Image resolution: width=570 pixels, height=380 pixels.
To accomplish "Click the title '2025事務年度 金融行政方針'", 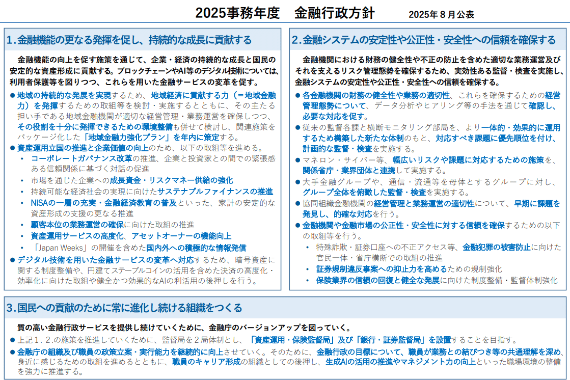I will click(x=285, y=13).
